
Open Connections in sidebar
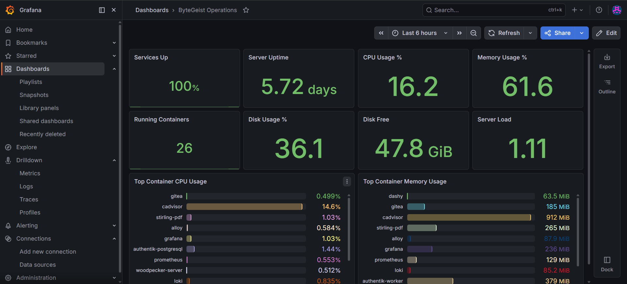(x=34, y=239)
